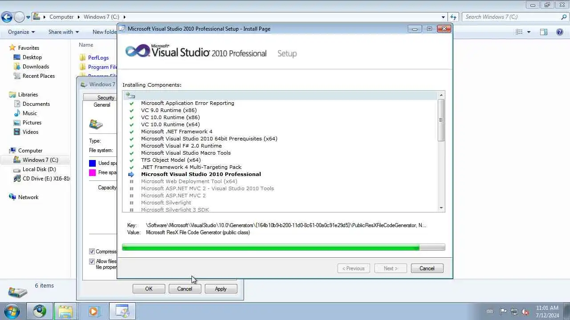This screenshot has width=570, height=320.
Task: Click Cancel in Visual Studio Setup
Action: coord(427,268)
